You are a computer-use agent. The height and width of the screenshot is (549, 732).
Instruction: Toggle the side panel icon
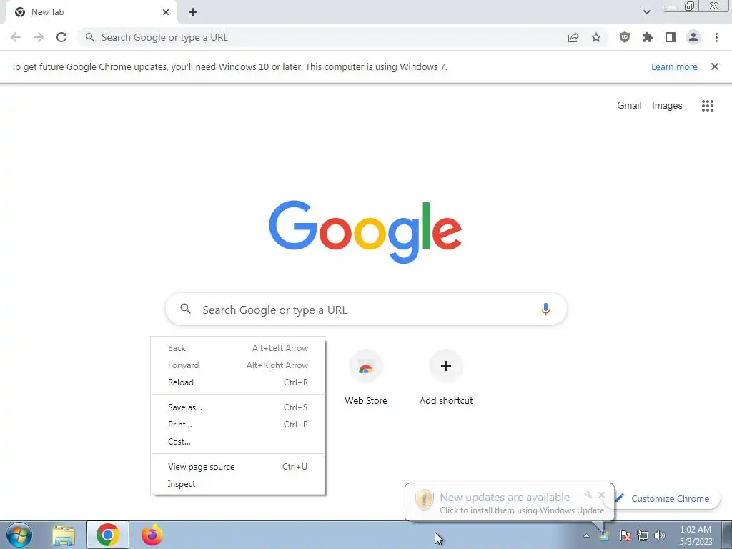[671, 37]
